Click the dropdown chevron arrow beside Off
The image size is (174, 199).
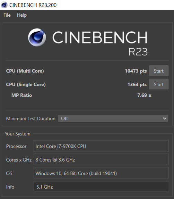click(x=165, y=118)
